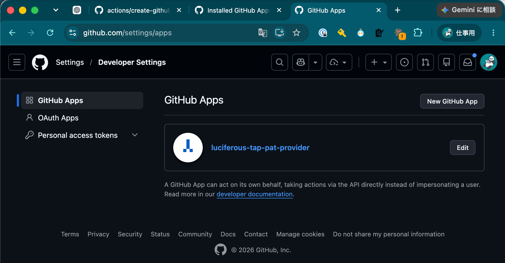Image resolution: width=505 pixels, height=263 pixels.
Task: Open site information icon in address bar
Action: click(73, 33)
